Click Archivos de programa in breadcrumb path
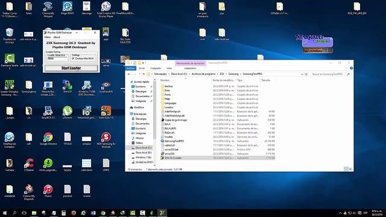 point(203,74)
